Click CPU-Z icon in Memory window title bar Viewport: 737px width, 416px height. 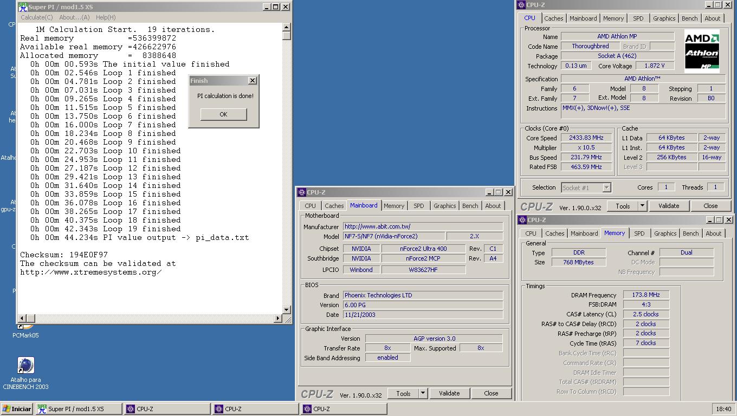pyautogui.click(x=522, y=220)
